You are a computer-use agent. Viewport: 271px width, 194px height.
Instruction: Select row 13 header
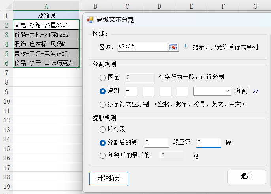point(6,130)
